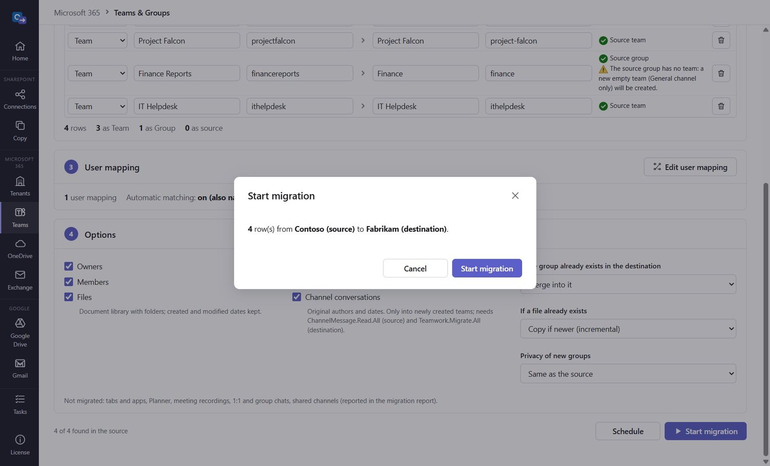Click the Finance destination name field
Viewport: 770px width, 466px height.
(425, 74)
